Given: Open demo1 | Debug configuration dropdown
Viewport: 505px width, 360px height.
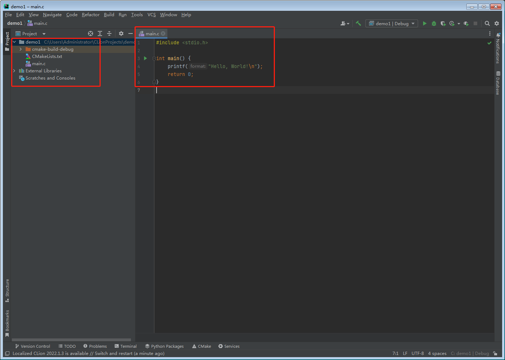Looking at the screenshot, I should pos(392,23).
